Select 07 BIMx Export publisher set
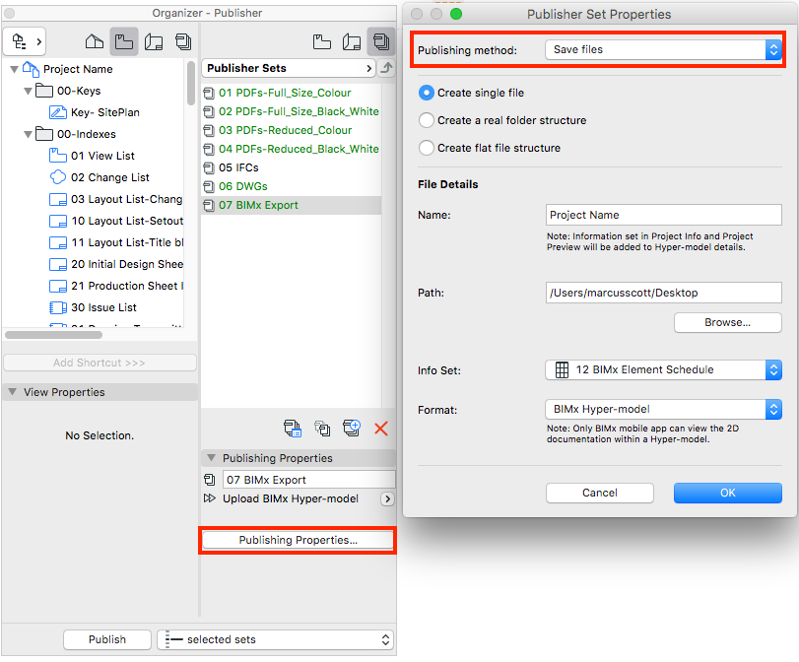Screen dimensions: 799x662 coord(291,205)
